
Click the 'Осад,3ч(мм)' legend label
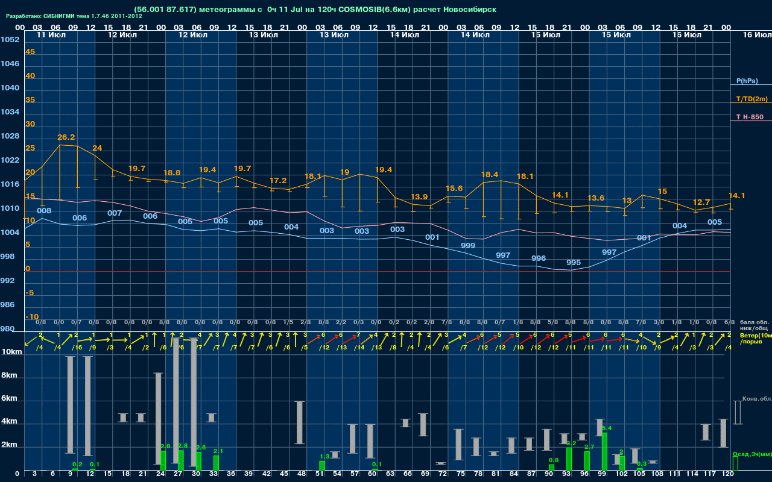tap(751, 454)
